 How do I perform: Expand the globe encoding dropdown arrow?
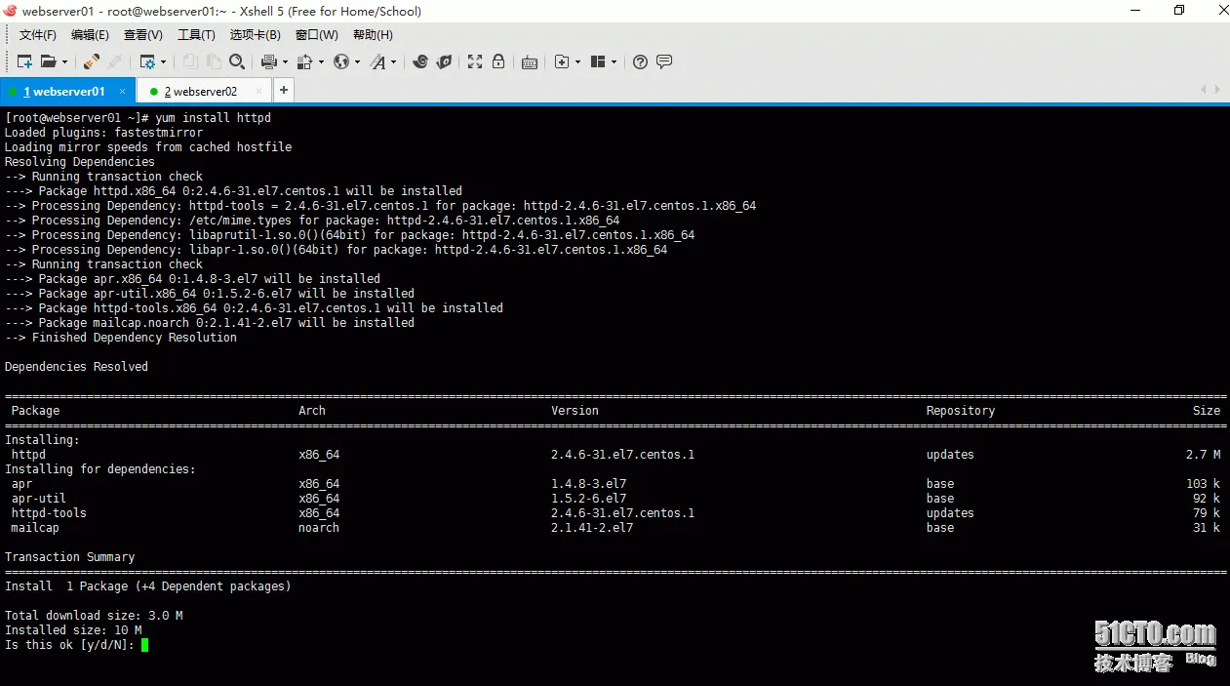(x=357, y=61)
